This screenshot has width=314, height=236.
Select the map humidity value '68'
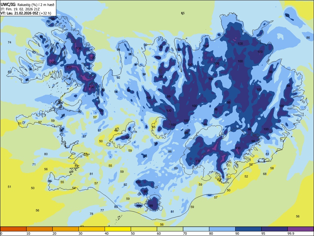click(x=265, y=174)
